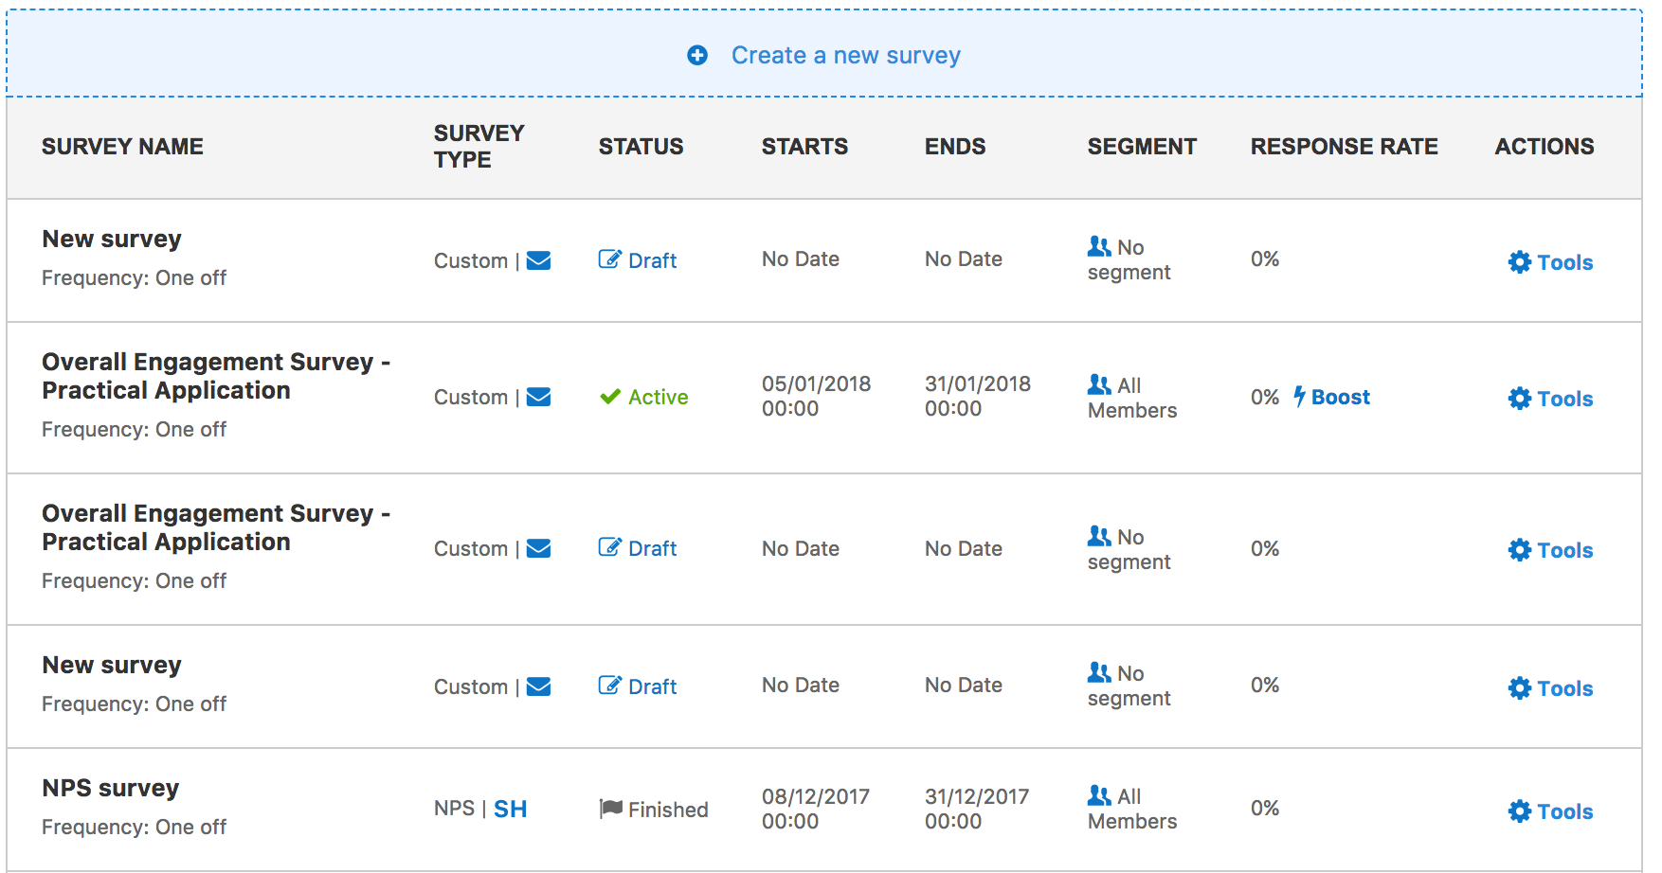
Task: Click the people icon next to All Members in the NPS survey row
Action: [1099, 795]
